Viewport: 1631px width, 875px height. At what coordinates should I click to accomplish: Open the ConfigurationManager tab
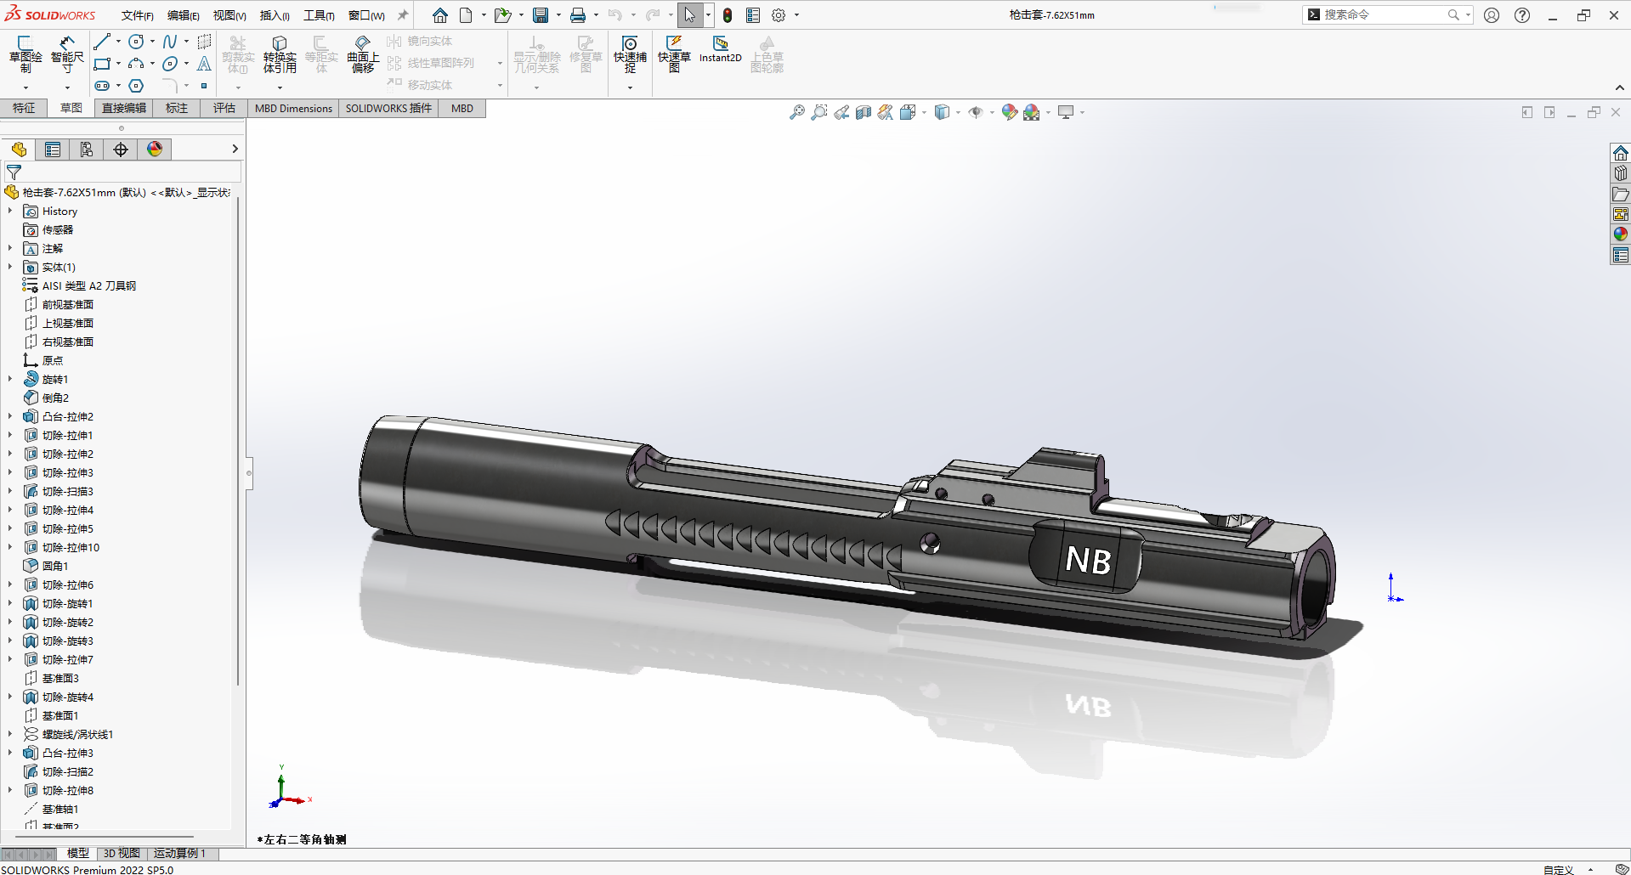point(87,150)
